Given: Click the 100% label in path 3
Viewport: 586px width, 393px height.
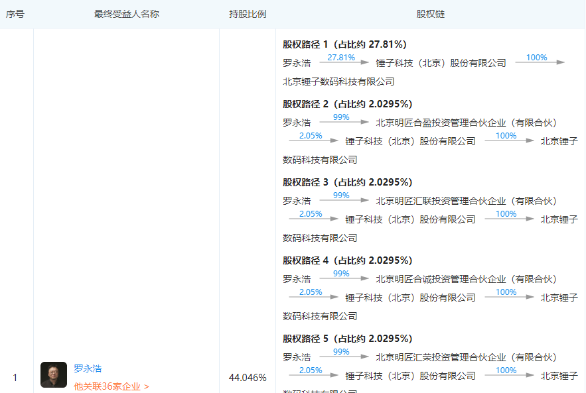Looking at the screenshot, I should click(x=506, y=214).
